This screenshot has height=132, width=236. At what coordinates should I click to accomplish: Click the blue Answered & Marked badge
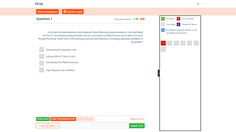pos(163,30)
